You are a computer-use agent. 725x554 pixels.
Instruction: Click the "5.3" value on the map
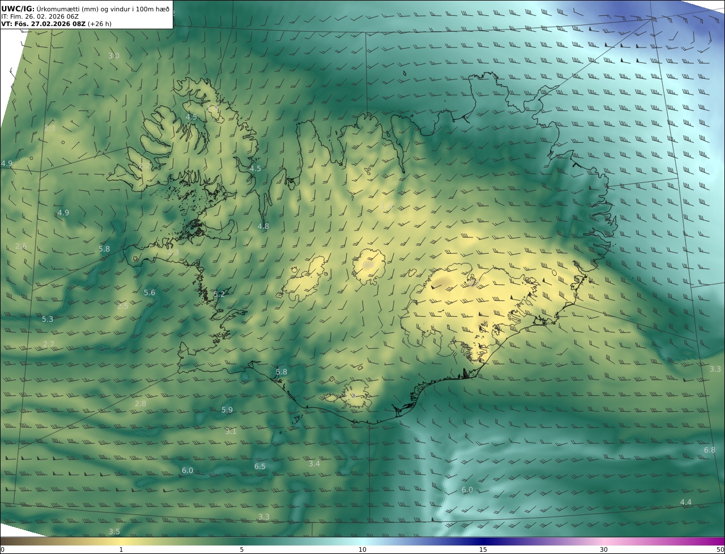(x=48, y=319)
